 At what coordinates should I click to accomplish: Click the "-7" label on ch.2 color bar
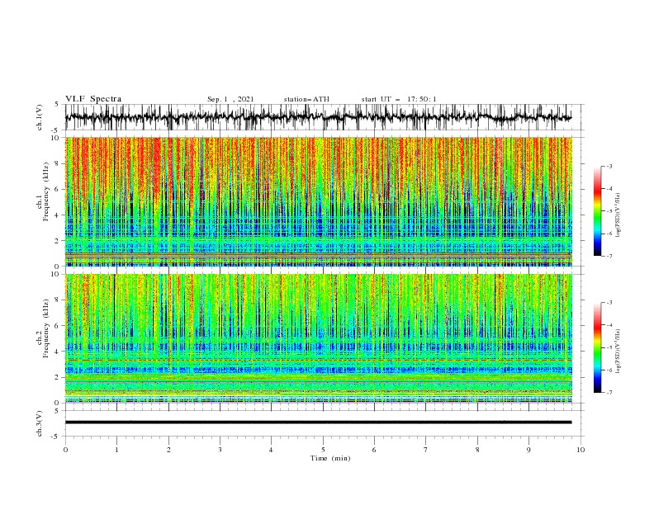609,393
